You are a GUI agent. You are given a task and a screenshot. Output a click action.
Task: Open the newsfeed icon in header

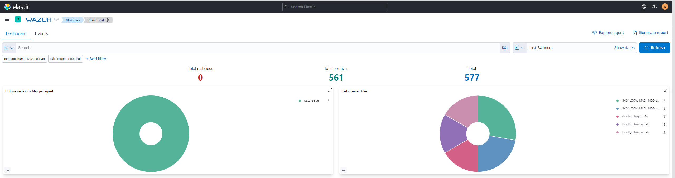pos(654,7)
